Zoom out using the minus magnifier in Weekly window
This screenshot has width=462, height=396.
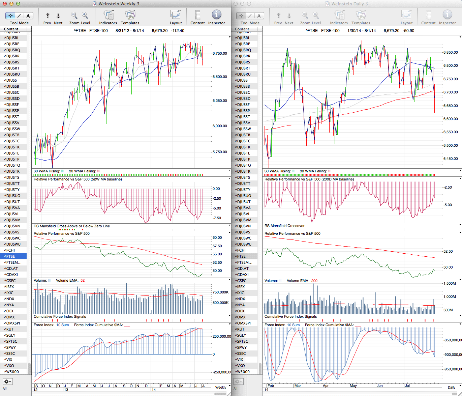tap(74, 16)
